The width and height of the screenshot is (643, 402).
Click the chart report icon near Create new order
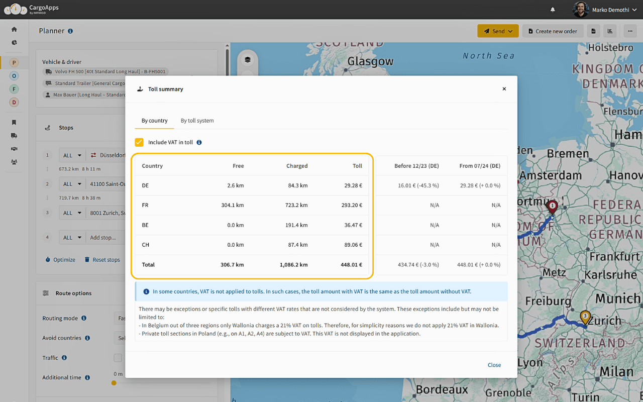click(x=610, y=31)
